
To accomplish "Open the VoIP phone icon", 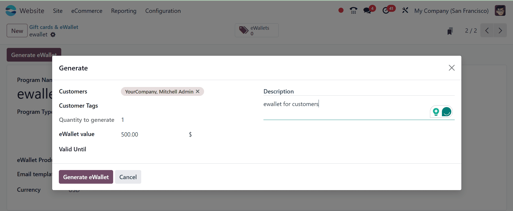I will coord(353,11).
